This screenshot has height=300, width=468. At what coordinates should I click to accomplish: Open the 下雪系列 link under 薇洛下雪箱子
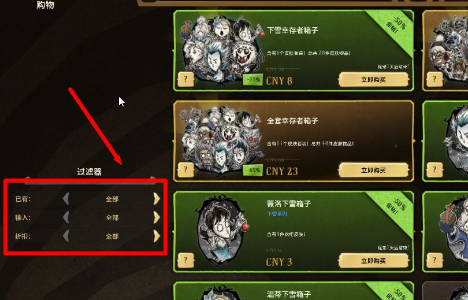277,214
